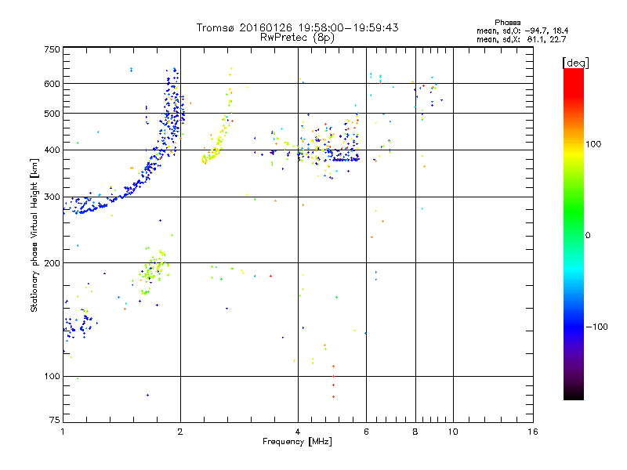627x470 pixels.
Task: Click the 'Frequency [MHz]' axis title
Action: click(297, 442)
